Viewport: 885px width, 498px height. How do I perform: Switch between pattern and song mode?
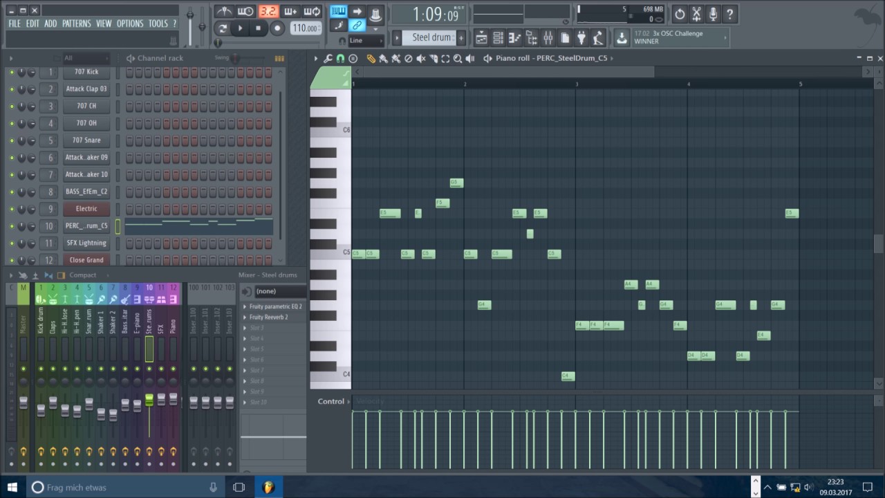click(x=223, y=28)
